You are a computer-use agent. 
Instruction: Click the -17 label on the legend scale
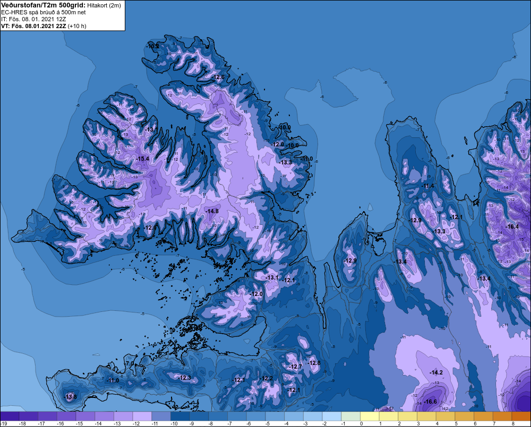pyautogui.click(x=41, y=424)
